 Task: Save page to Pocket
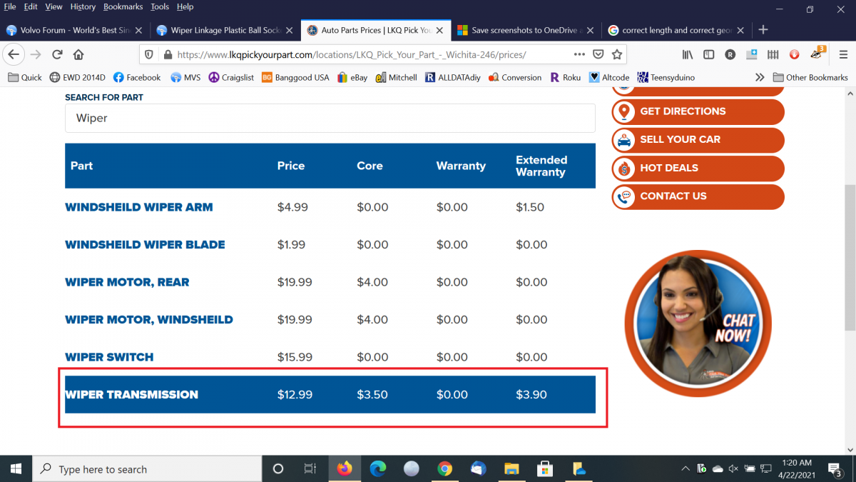(599, 54)
